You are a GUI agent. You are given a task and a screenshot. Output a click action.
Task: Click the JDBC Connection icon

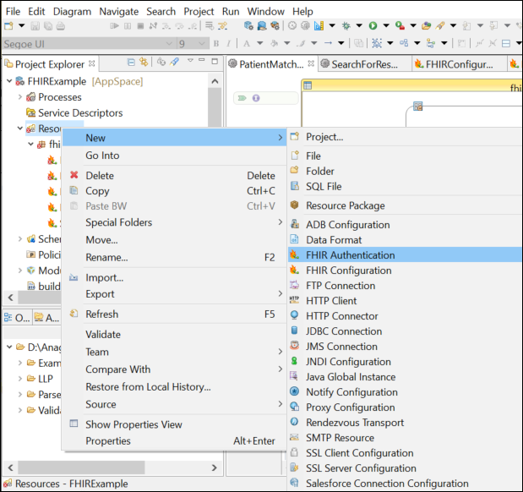[294, 331]
